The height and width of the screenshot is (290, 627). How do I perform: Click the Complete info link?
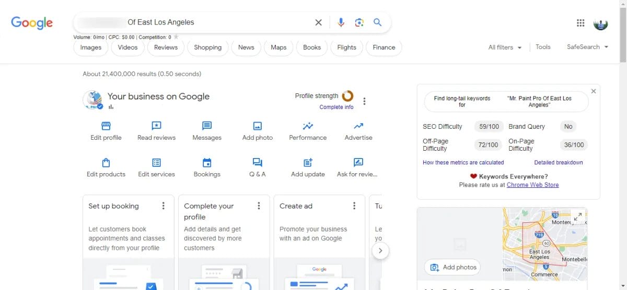336,107
